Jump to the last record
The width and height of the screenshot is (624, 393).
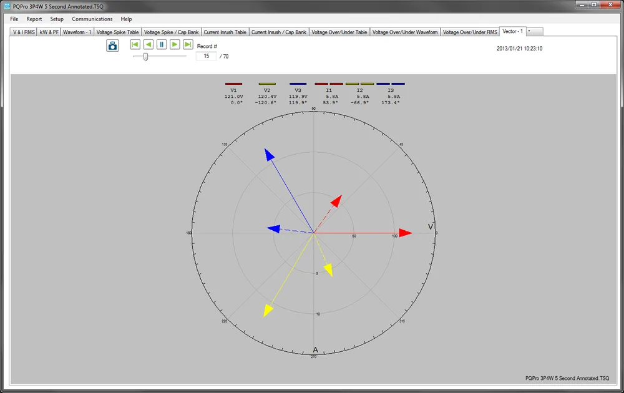(x=188, y=44)
